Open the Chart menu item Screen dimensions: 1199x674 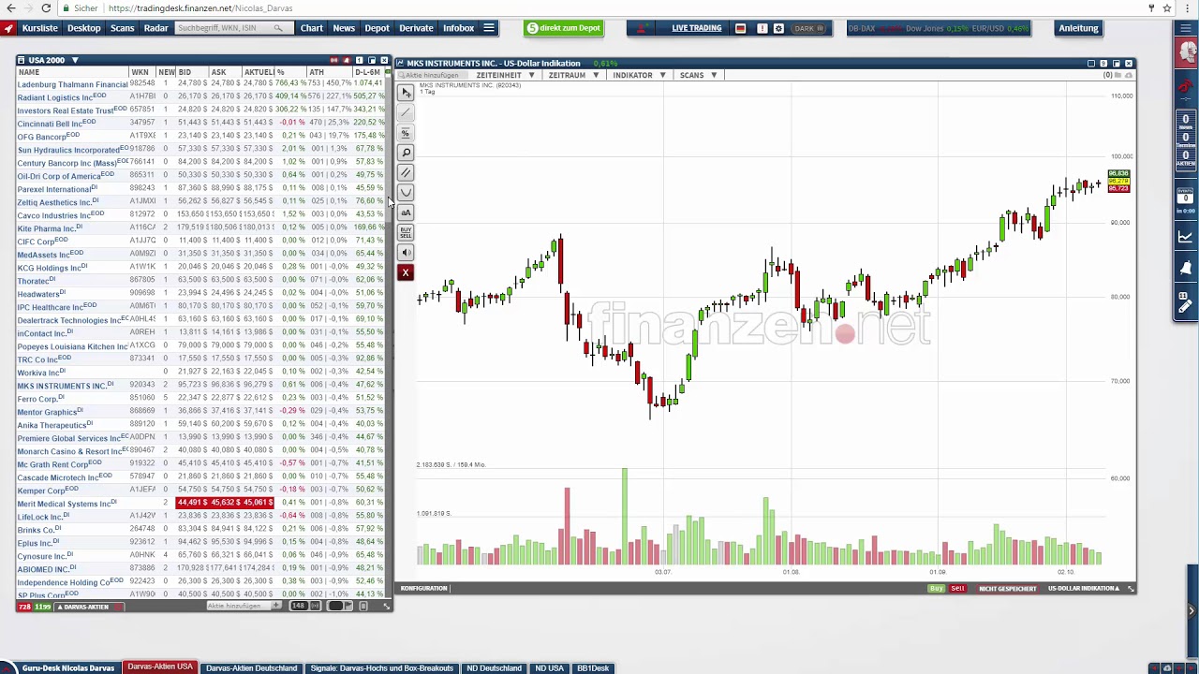312,28
